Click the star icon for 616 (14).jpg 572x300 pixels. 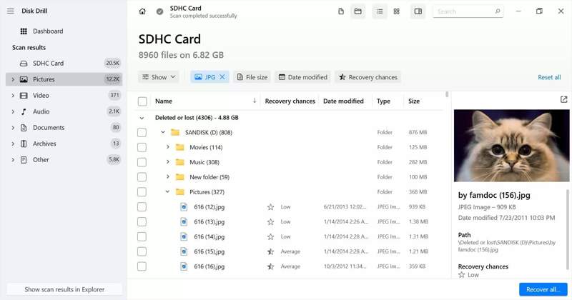point(270,236)
